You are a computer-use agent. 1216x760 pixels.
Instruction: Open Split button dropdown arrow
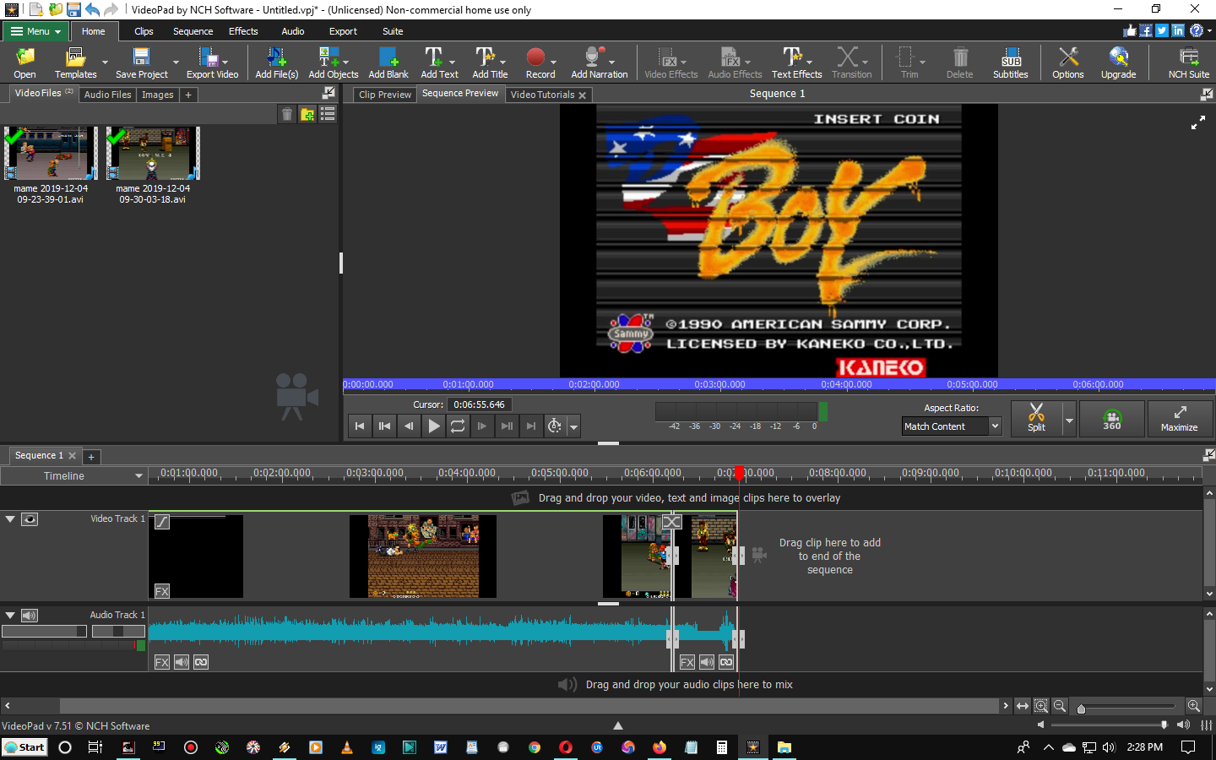(1069, 420)
